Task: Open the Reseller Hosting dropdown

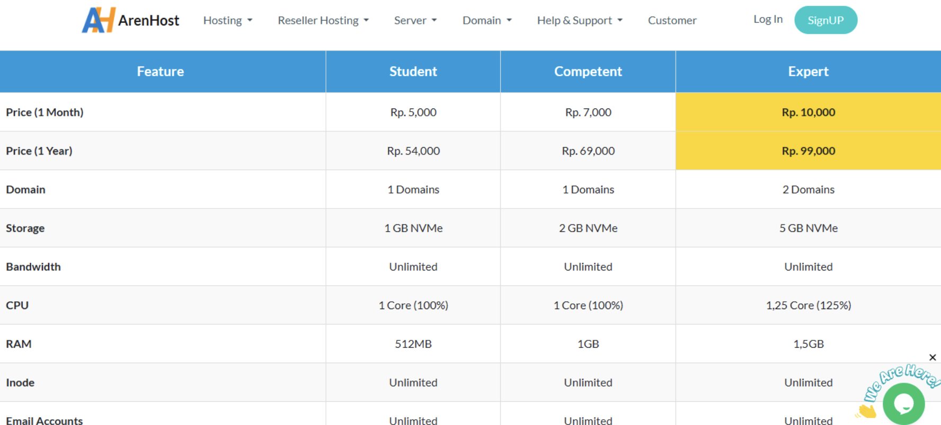Action: (323, 20)
